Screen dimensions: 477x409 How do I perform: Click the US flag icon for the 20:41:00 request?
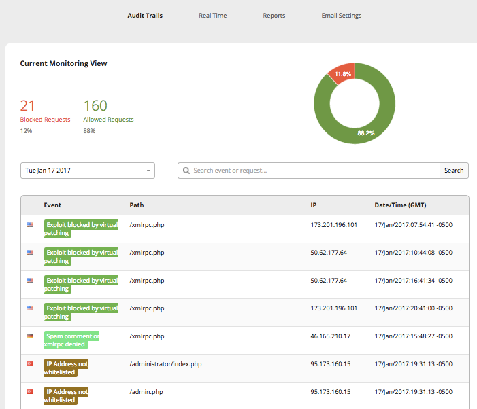[30, 308]
